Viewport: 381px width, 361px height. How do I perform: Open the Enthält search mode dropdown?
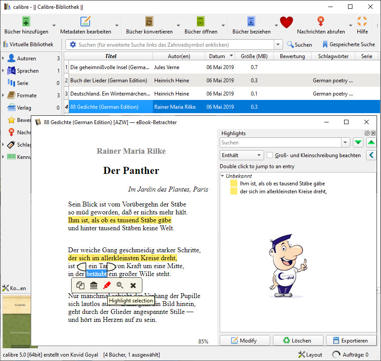click(x=241, y=155)
